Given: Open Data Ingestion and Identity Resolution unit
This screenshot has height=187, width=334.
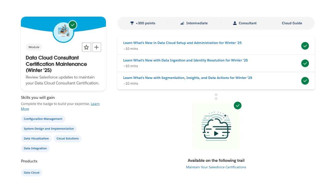Looking at the screenshot, I should pos(186,60).
